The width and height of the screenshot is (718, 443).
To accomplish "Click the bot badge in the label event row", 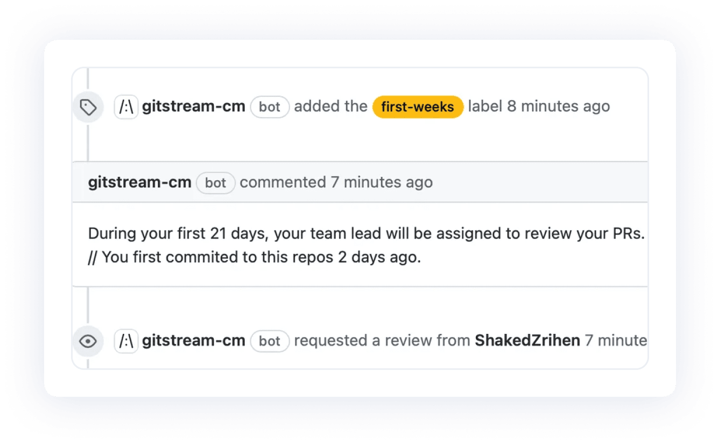I will pyautogui.click(x=270, y=106).
